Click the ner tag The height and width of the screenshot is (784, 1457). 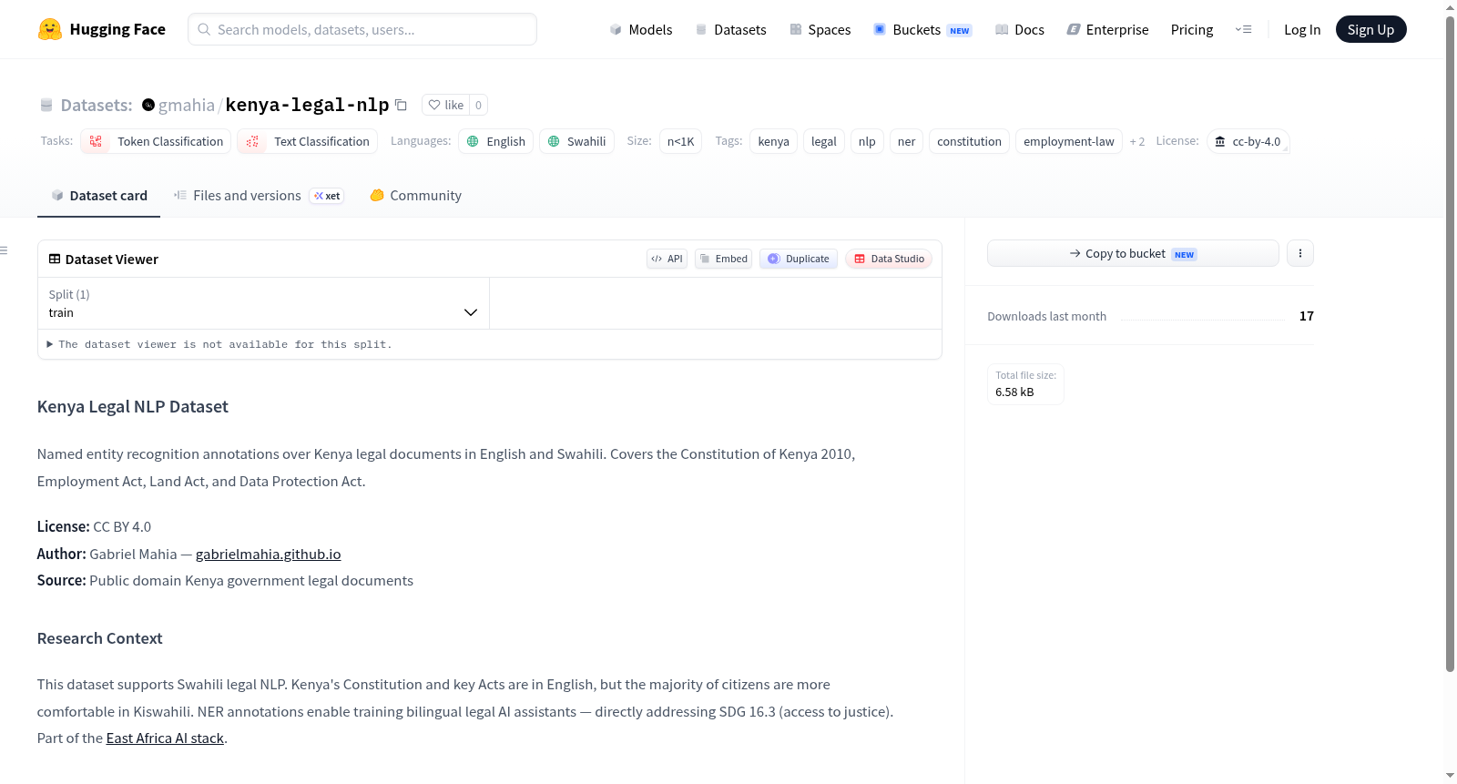point(906,141)
